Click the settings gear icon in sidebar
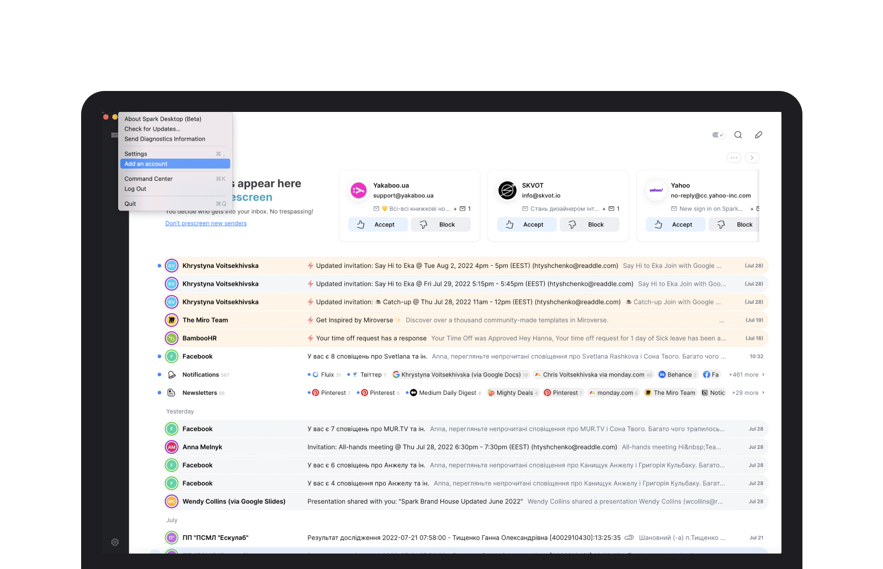This screenshot has width=883, height=569. click(x=115, y=543)
